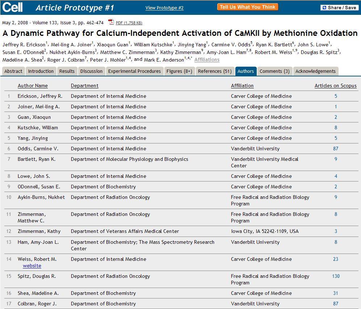Click Mark E. Anderson in author byline
Image resolution: width=361 pixels, height=309 pixels.
point(164,60)
